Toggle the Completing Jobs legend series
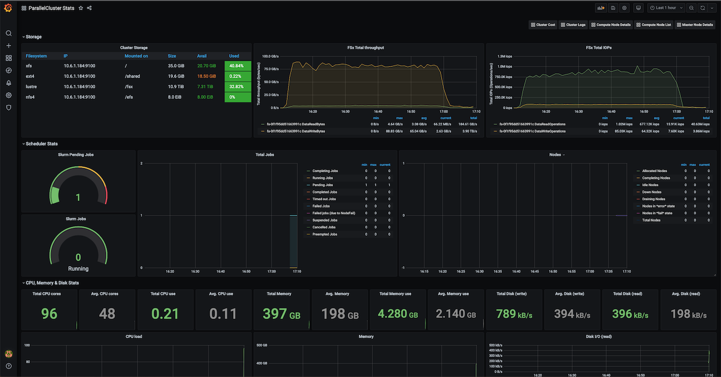Image resolution: width=721 pixels, height=377 pixels. point(325,171)
